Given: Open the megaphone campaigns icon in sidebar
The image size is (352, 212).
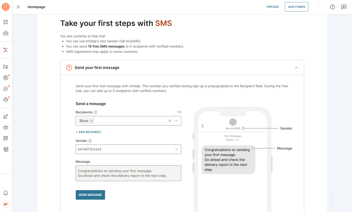Looking at the screenshot, I should pos(5,67).
